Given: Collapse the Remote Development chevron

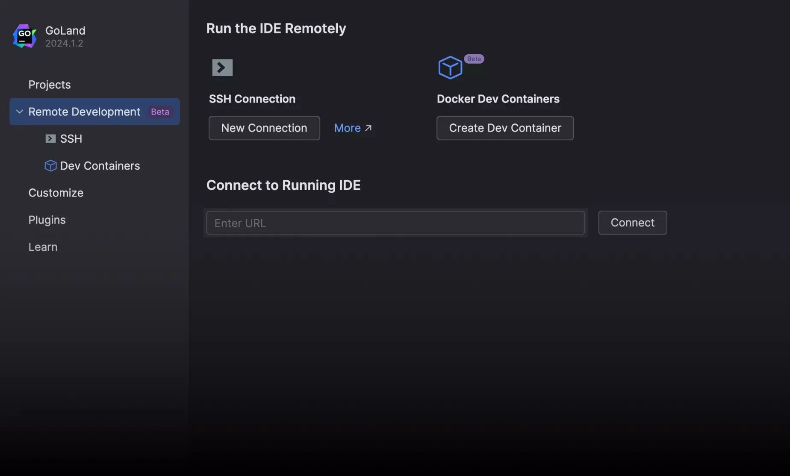Looking at the screenshot, I should coord(19,112).
